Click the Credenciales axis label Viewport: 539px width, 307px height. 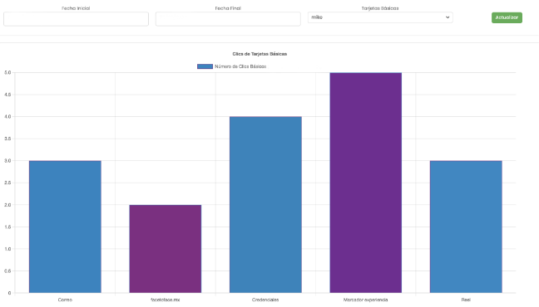tap(265, 300)
